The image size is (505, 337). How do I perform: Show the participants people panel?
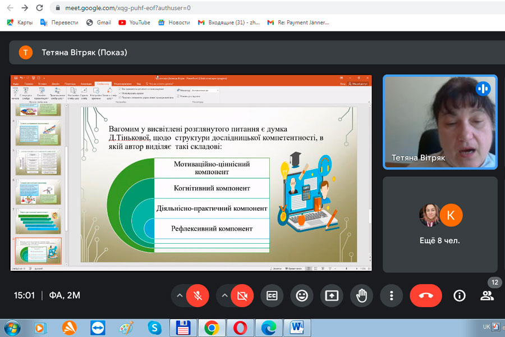point(486,296)
